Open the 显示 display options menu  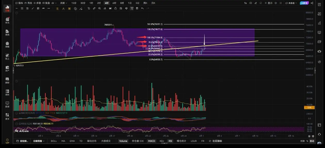[269, 3]
